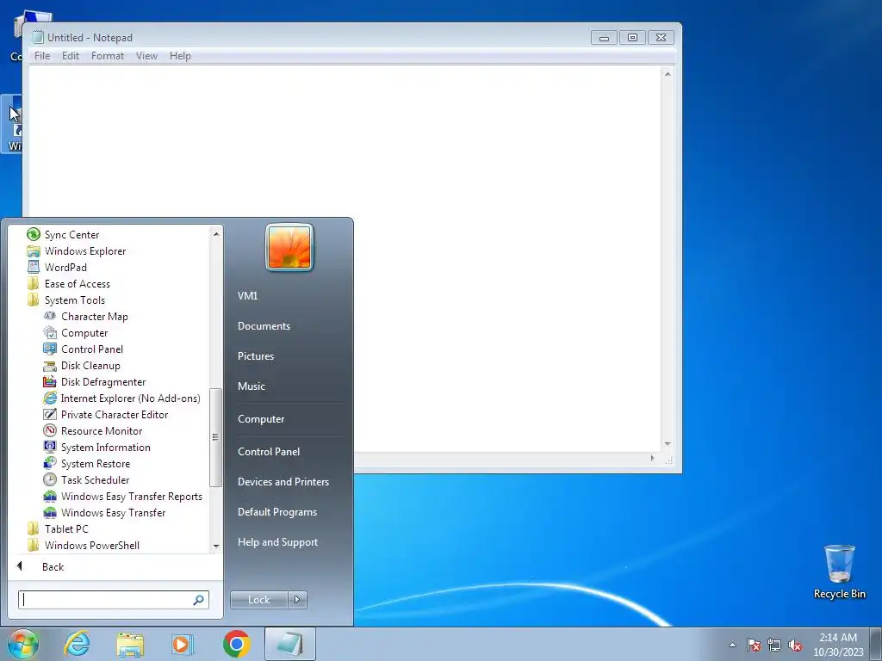
Task: Open the file explorer taskbar icon
Action: pos(130,644)
